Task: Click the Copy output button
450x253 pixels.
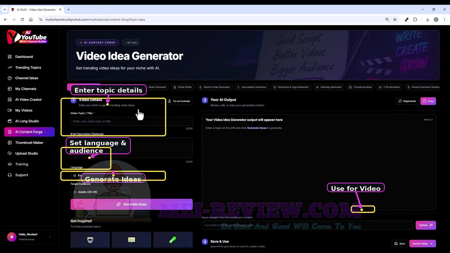Action: coord(428,101)
